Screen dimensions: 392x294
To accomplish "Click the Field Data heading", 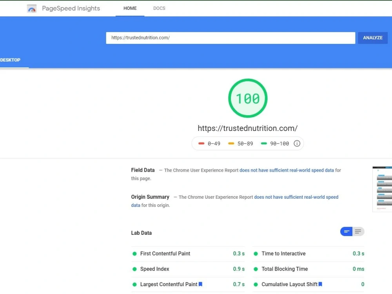I will click(143, 170).
